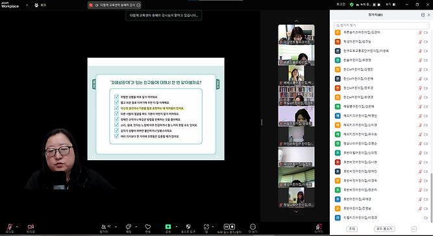Toggle video for 햇살나라어린이집 participant
Image resolution: width=433 pixels, height=236 pixels.
coord(426,144)
